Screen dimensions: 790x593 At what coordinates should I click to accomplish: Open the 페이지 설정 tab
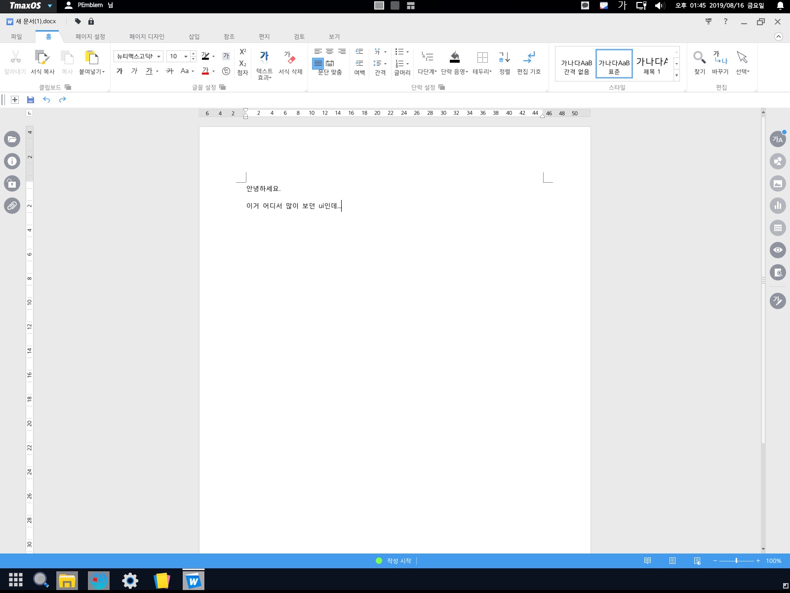coord(90,37)
